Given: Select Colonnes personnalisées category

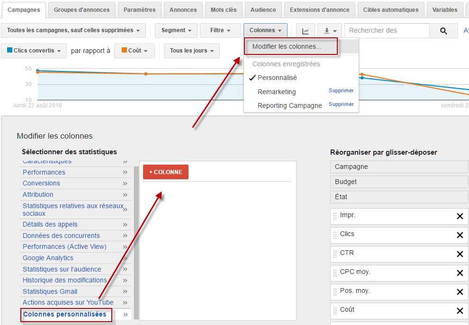Looking at the screenshot, I should tap(64, 315).
